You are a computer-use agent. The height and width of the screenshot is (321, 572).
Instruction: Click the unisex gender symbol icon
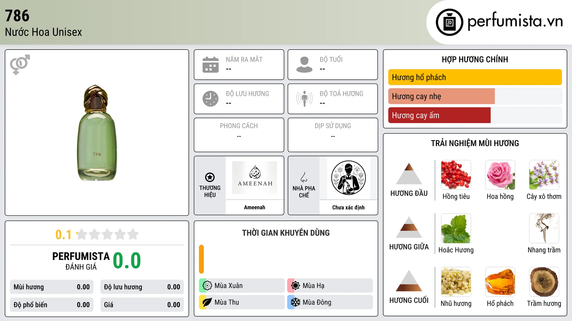point(20,64)
